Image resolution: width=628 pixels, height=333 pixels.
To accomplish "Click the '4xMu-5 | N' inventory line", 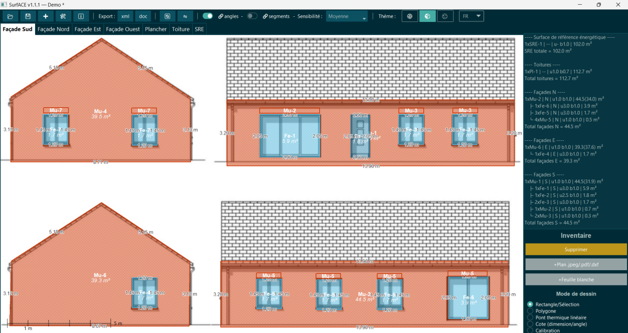I will pyautogui.click(x=564, y=119).
